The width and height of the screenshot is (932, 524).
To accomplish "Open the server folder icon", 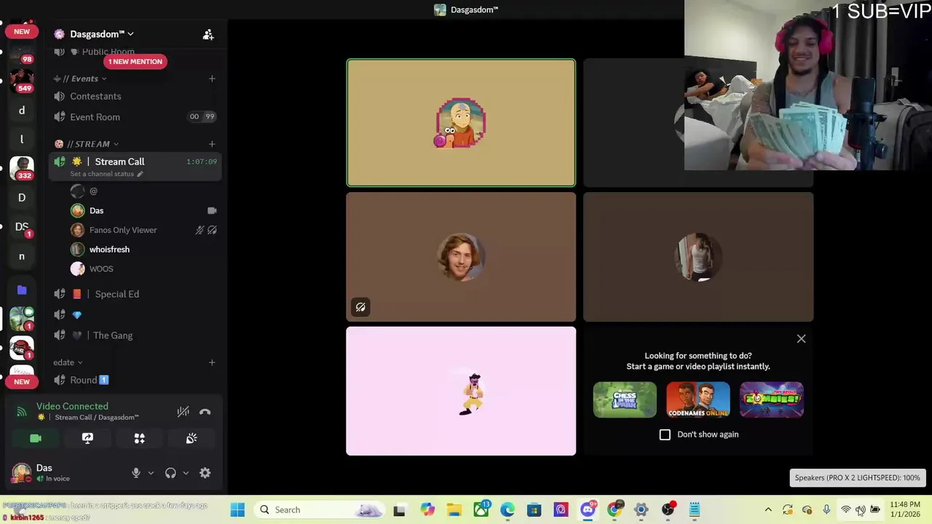I will [22, 290].
